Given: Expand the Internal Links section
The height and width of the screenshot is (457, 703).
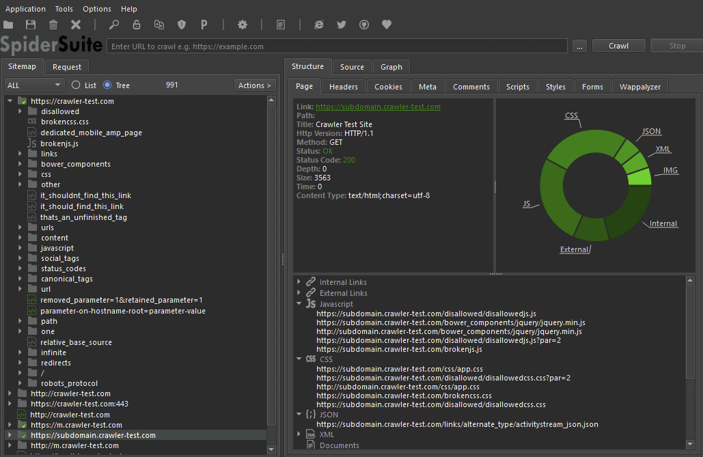Looking at the screenshot, I should (299, 282).
